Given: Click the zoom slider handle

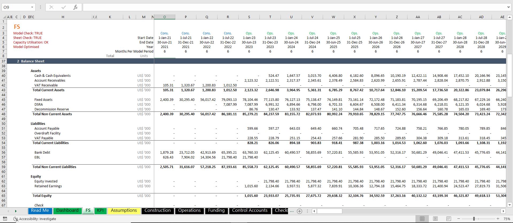Looking at the screenshot, I should (474, 219).
